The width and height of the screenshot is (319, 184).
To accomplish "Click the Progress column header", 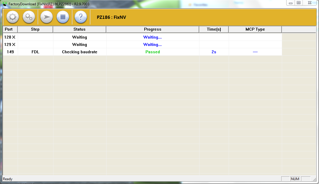I will point(153,29).
